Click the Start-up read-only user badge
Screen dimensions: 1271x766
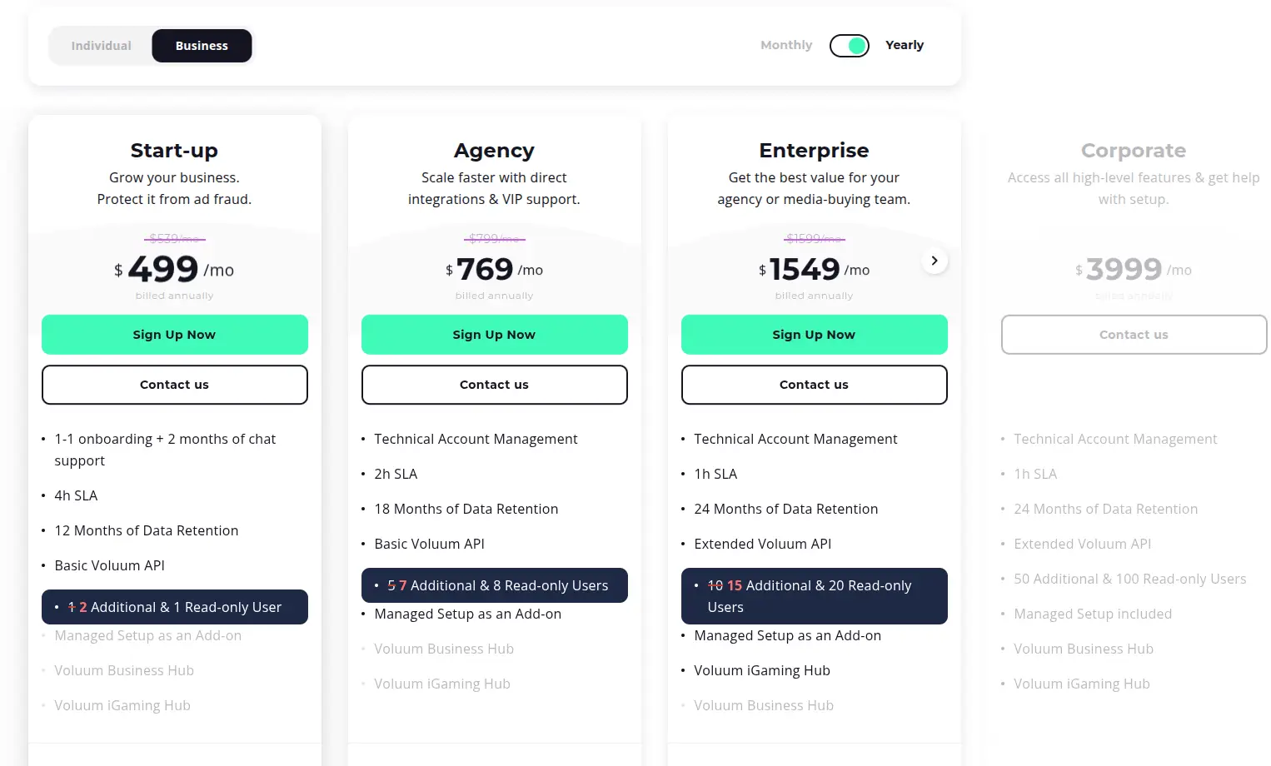point(174,607)
